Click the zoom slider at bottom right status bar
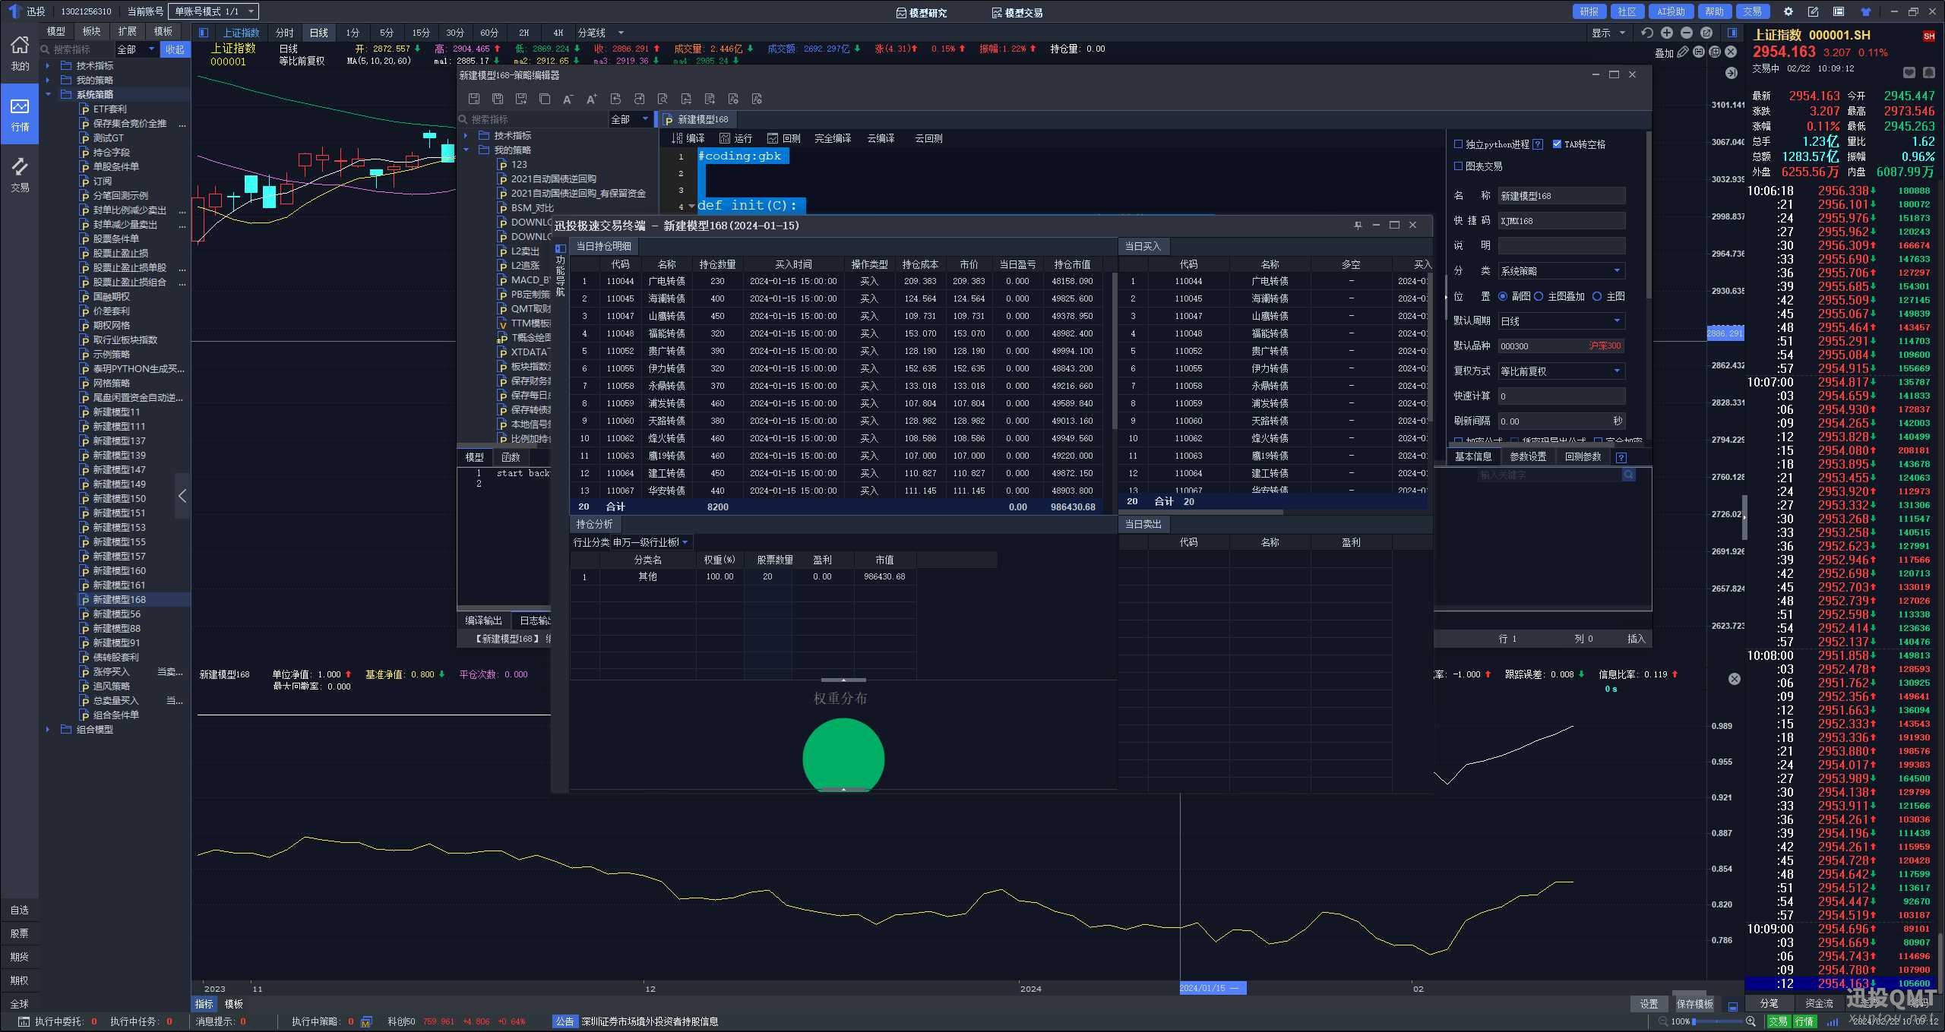Screen dimensions: 1945x1032 click(1719, 1021)
